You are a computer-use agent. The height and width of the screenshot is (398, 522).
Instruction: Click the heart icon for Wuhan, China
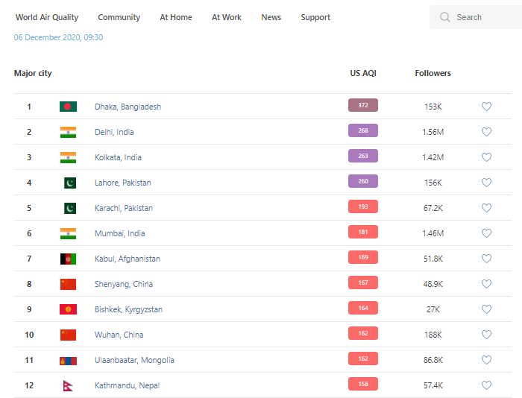point(486,335)
